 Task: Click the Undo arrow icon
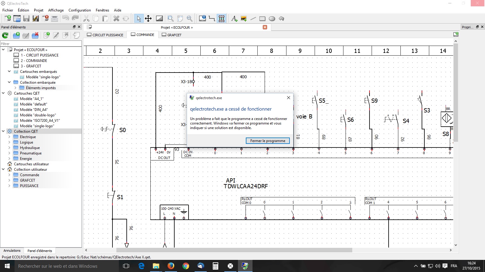(x=65, y=18)
